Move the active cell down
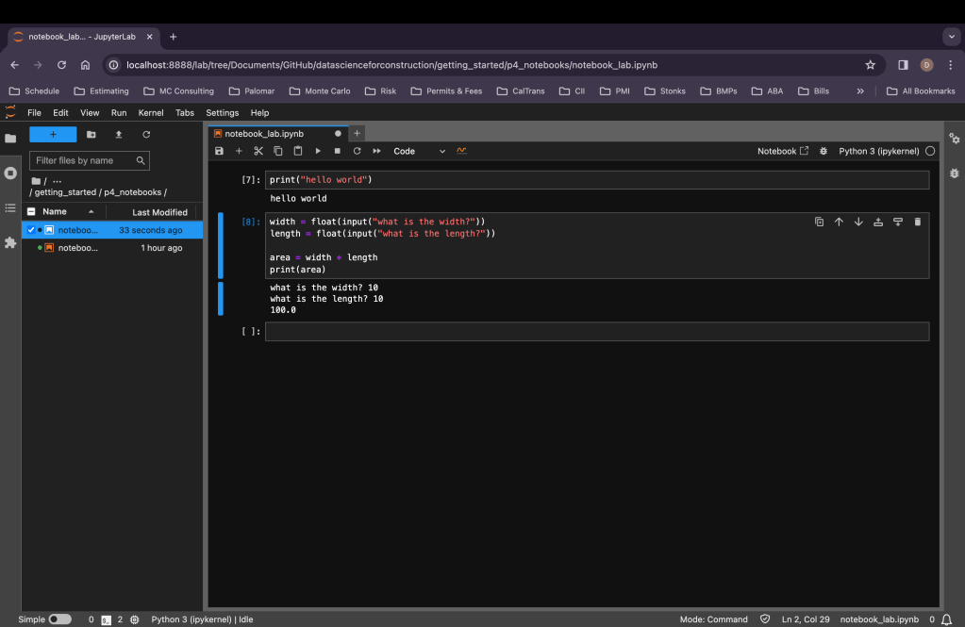This screenshot has width=965, height=627. 858,222
